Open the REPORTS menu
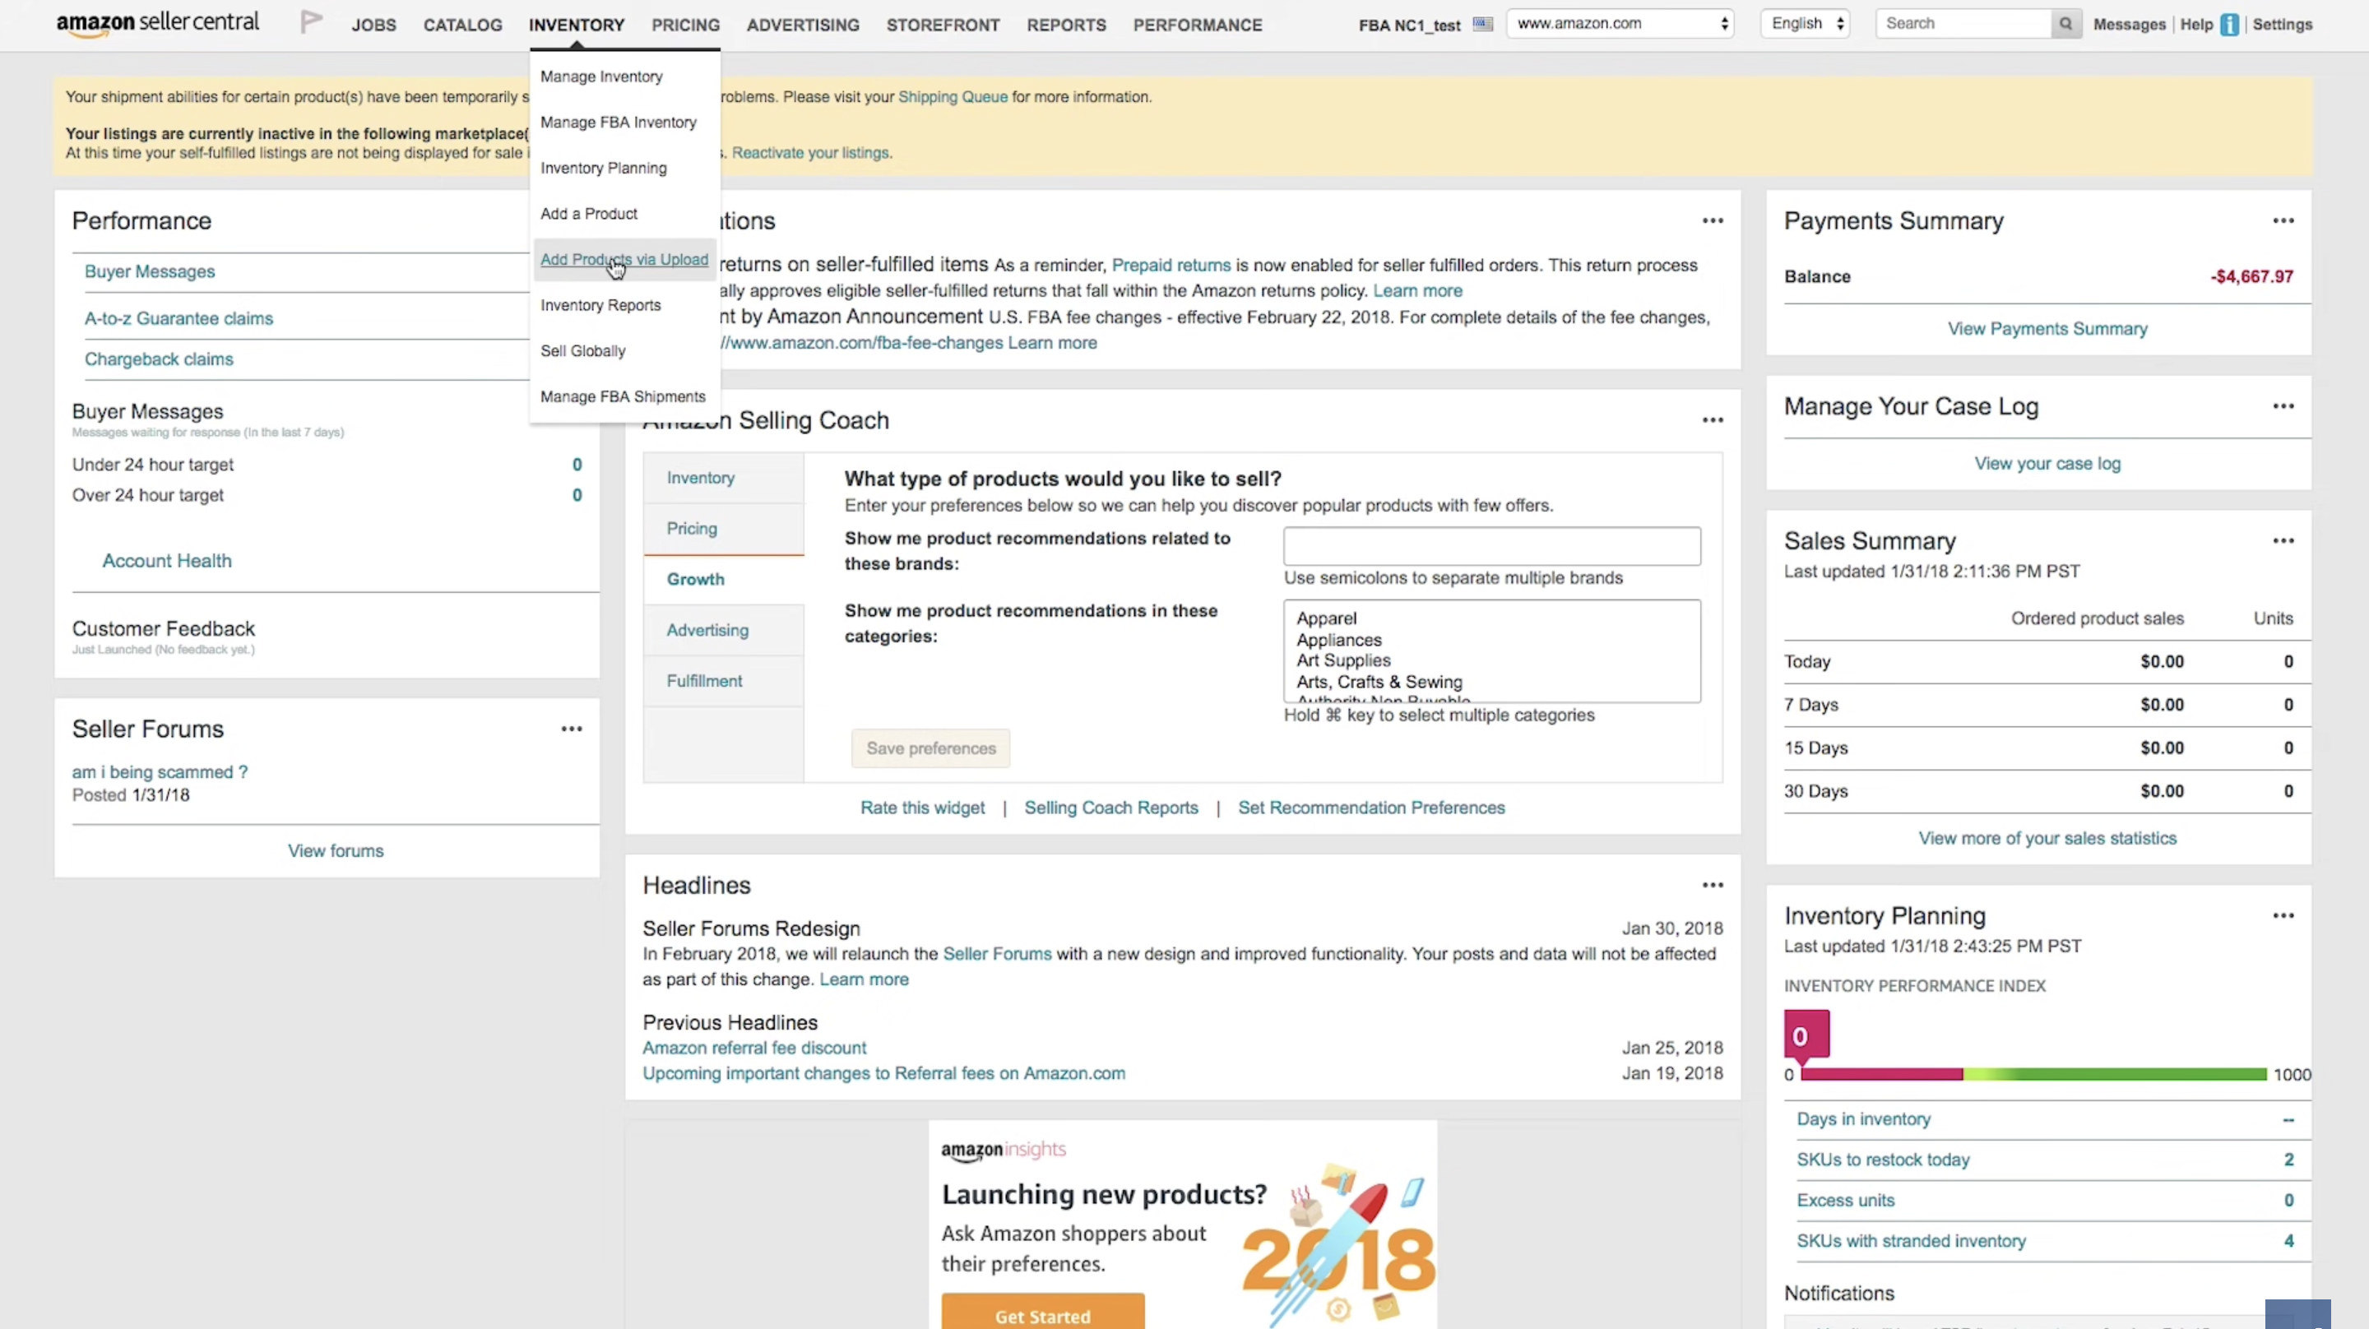The image size is (2369, 1329). [1066, 25]
